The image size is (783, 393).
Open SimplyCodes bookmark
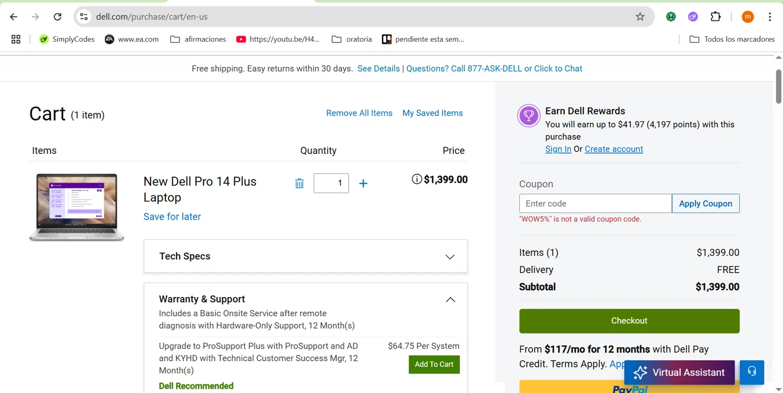[67, 39]
